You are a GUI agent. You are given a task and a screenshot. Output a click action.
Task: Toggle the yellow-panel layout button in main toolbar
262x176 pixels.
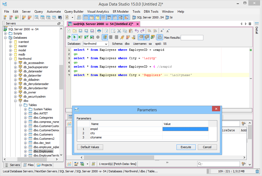point(97,17)
